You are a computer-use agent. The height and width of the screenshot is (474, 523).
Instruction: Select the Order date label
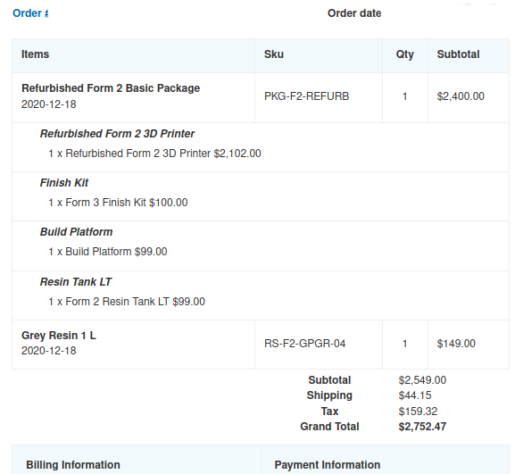(x=354, y=13)
